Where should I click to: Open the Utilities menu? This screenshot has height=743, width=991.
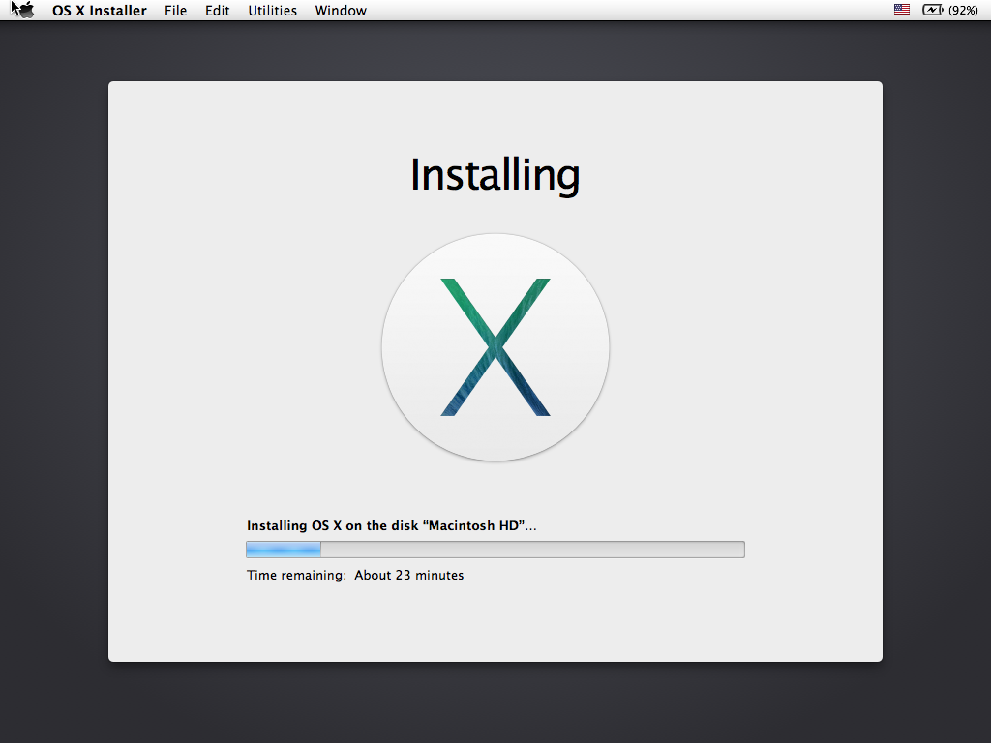coord(272,11)
